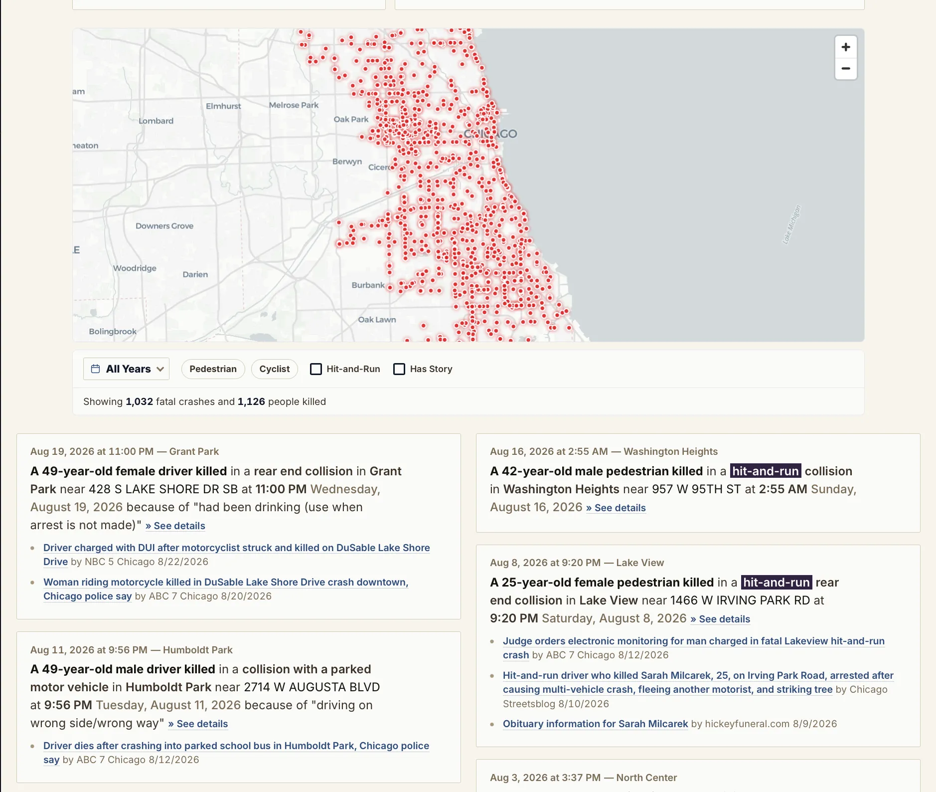Click the Aug 19, 2026 Grant Park header
This screenshot has height=792, width=936.
click(x=125, y=451)
